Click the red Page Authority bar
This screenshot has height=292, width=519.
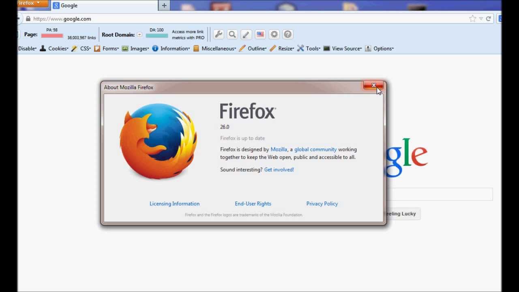[52, 36]
